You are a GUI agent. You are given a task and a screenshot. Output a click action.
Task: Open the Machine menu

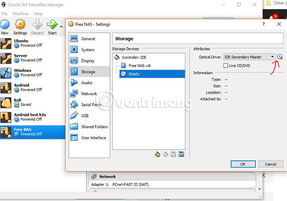[x=20, y=14]
